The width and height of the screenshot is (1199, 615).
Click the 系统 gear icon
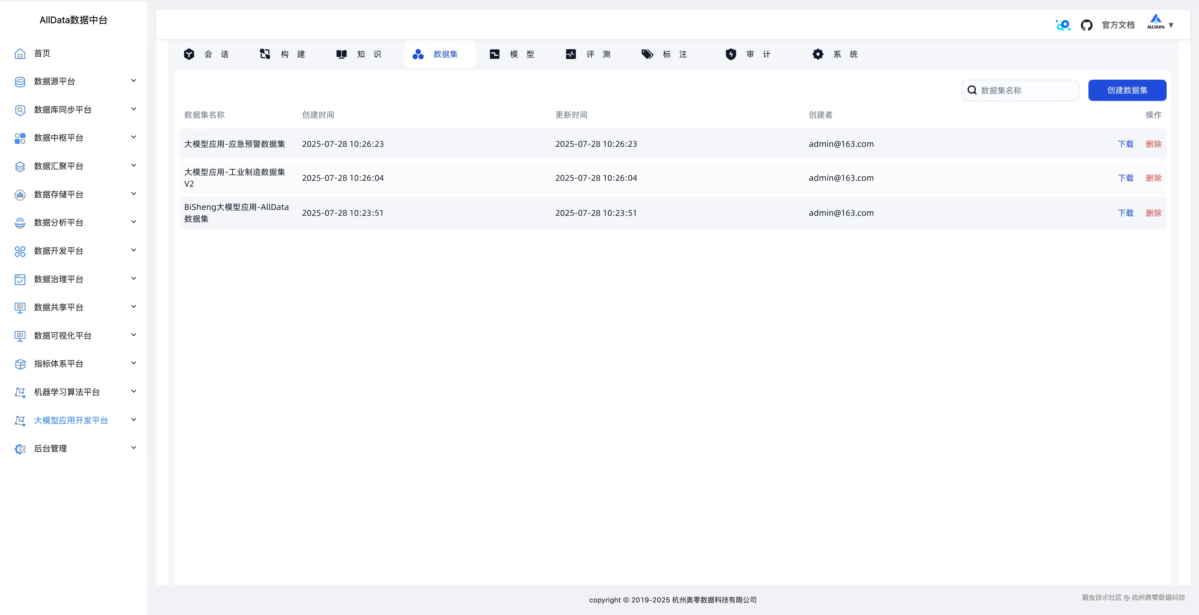coord(818,55)
